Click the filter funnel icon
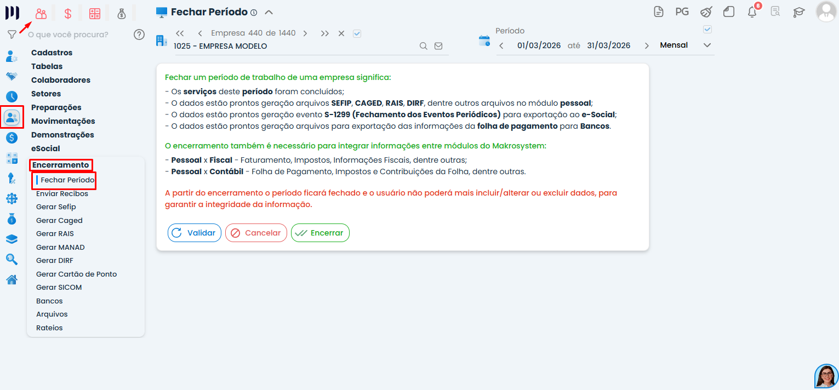 (12, 35)
